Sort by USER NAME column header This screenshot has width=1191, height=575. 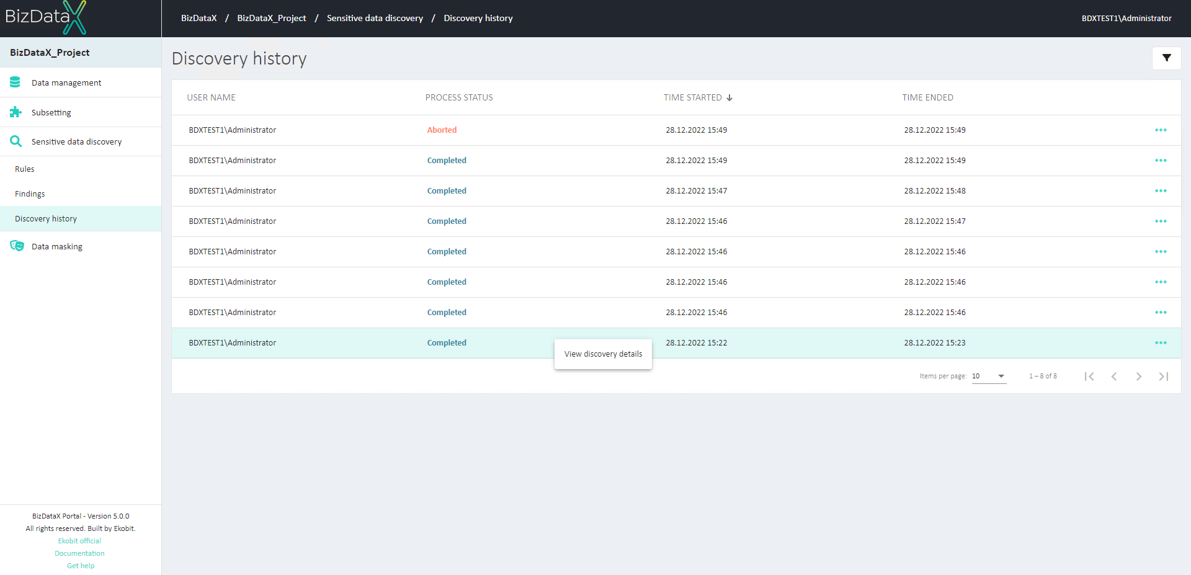[x=211, y=97]
